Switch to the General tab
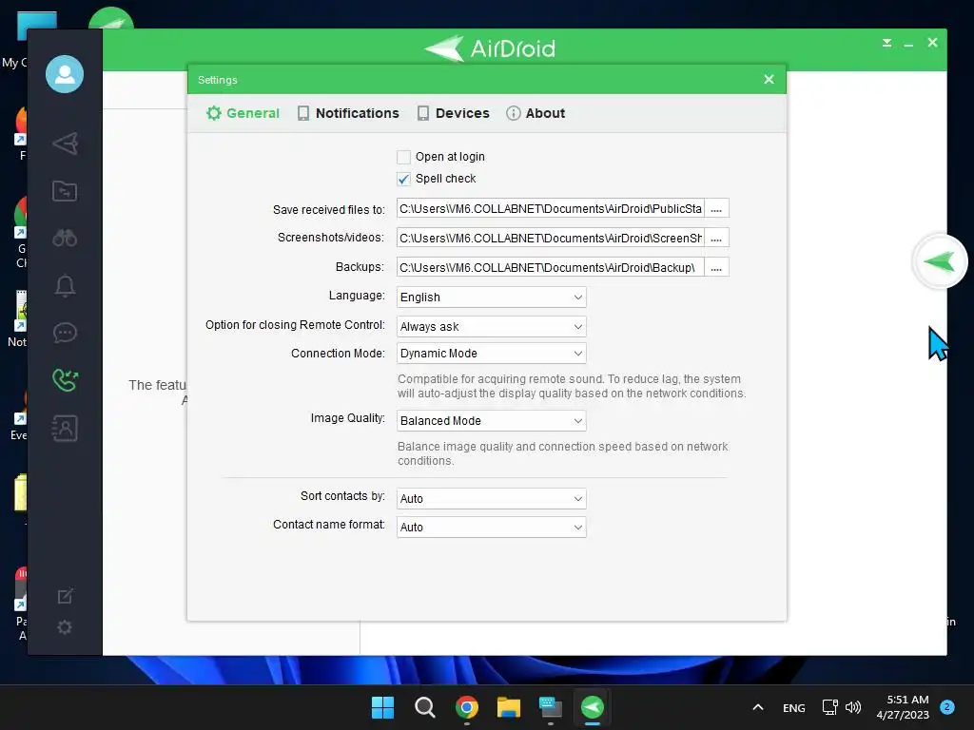 point(243,113)
